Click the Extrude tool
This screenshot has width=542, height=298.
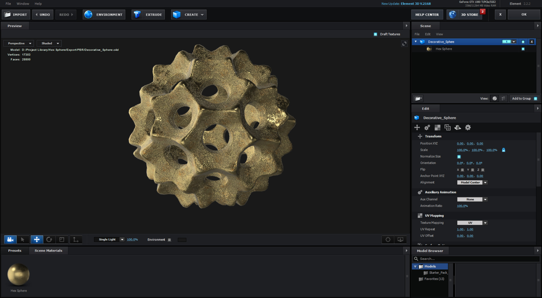pyautogui.click(x=148, y=14)
